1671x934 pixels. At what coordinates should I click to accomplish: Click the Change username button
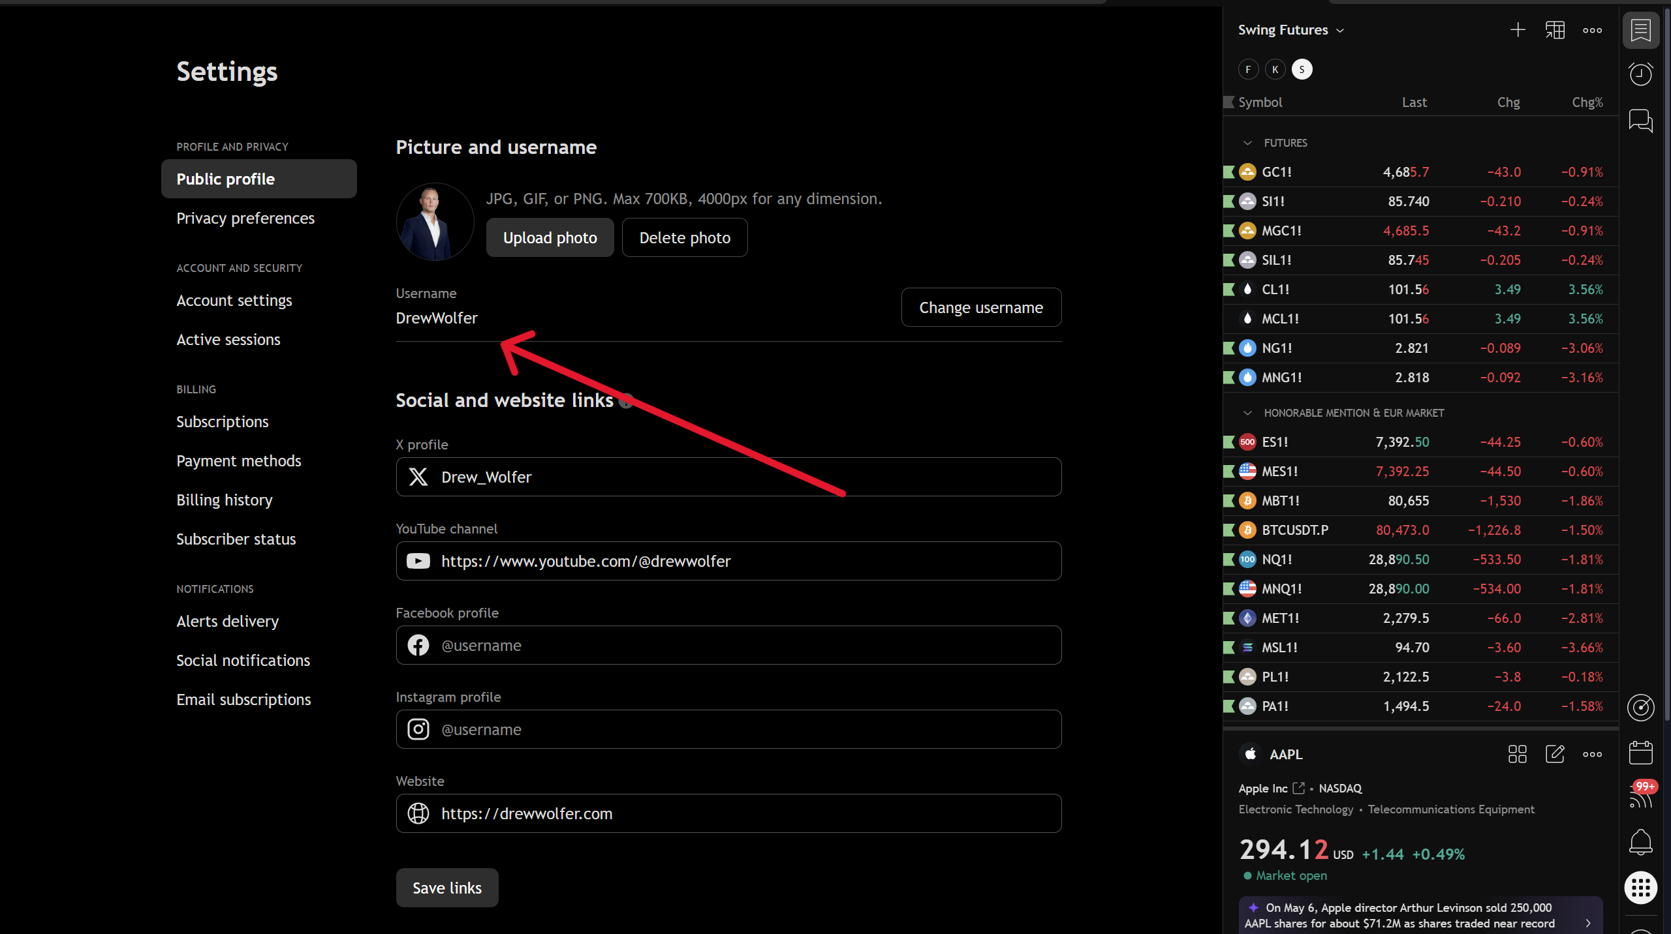click(x=981, y=307)
